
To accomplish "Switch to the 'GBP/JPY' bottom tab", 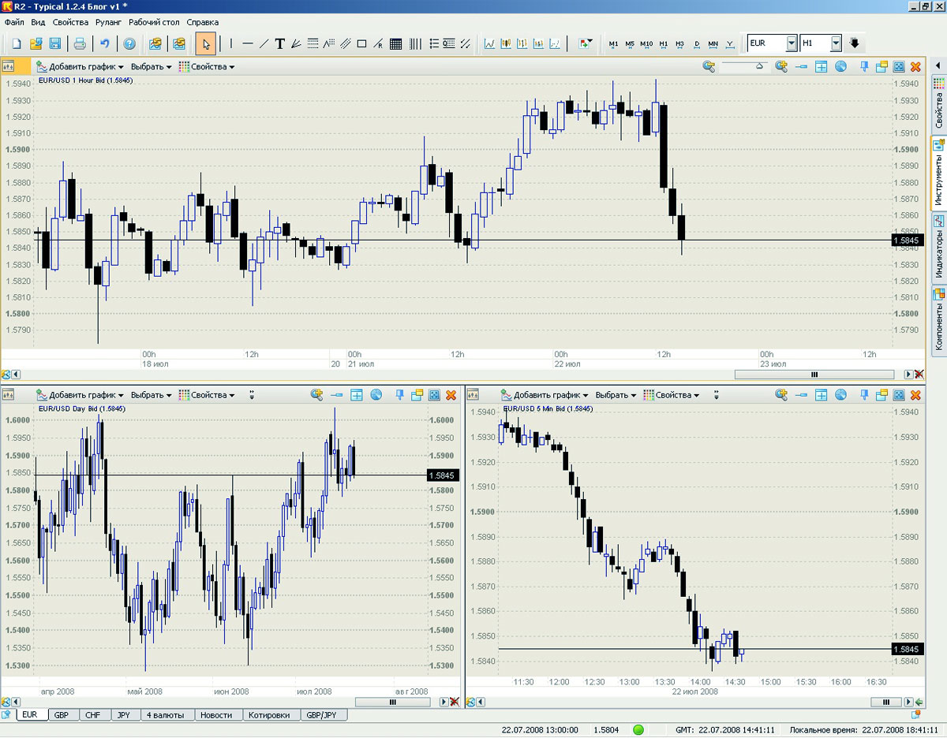I will coord(321,715).
